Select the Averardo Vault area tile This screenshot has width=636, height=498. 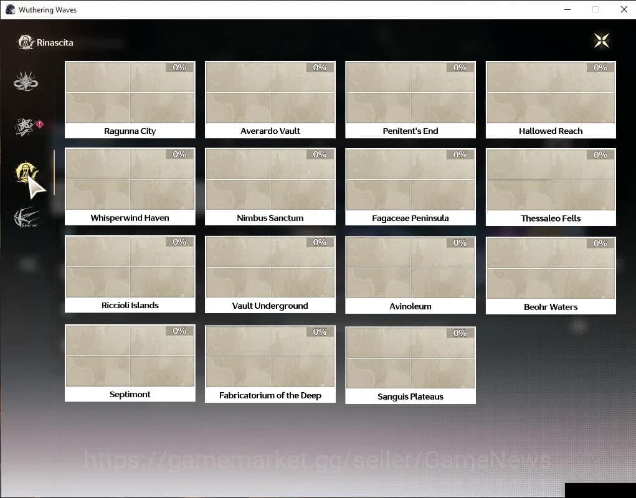click(x=270, y=99)
